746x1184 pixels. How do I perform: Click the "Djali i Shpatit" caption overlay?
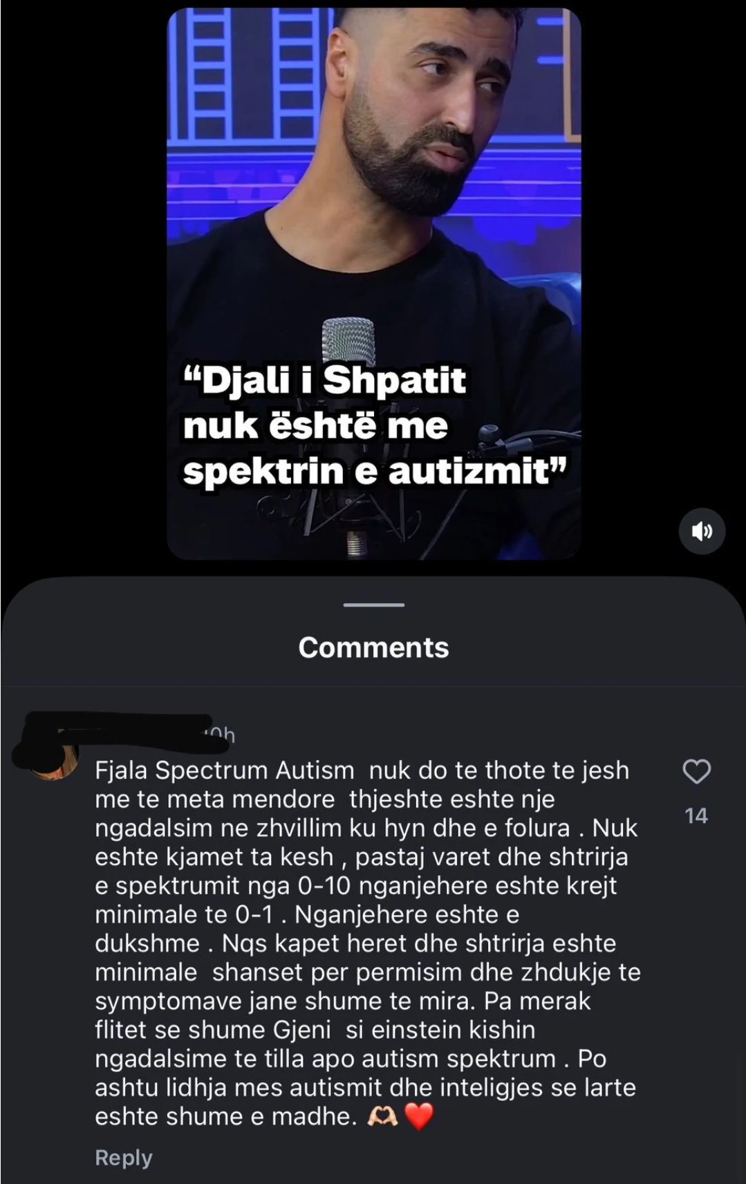point(375,425)
